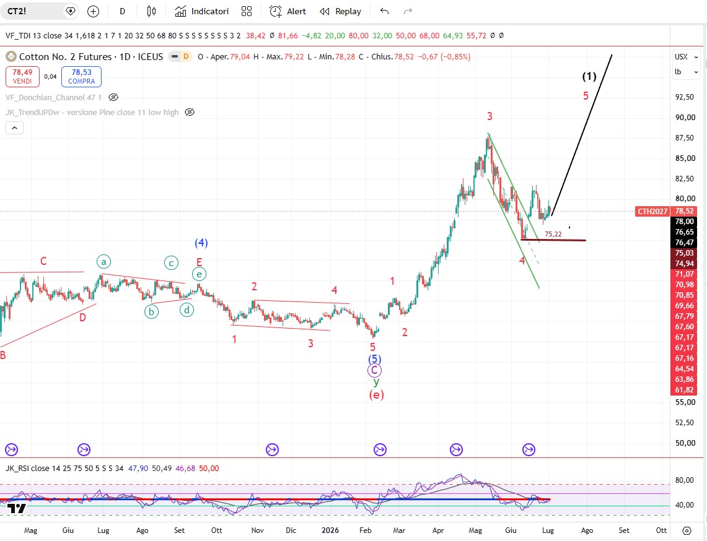This screenshot has height=541, width=707.
Task: Select the black projection arrow line
Action: click(582, 134)
